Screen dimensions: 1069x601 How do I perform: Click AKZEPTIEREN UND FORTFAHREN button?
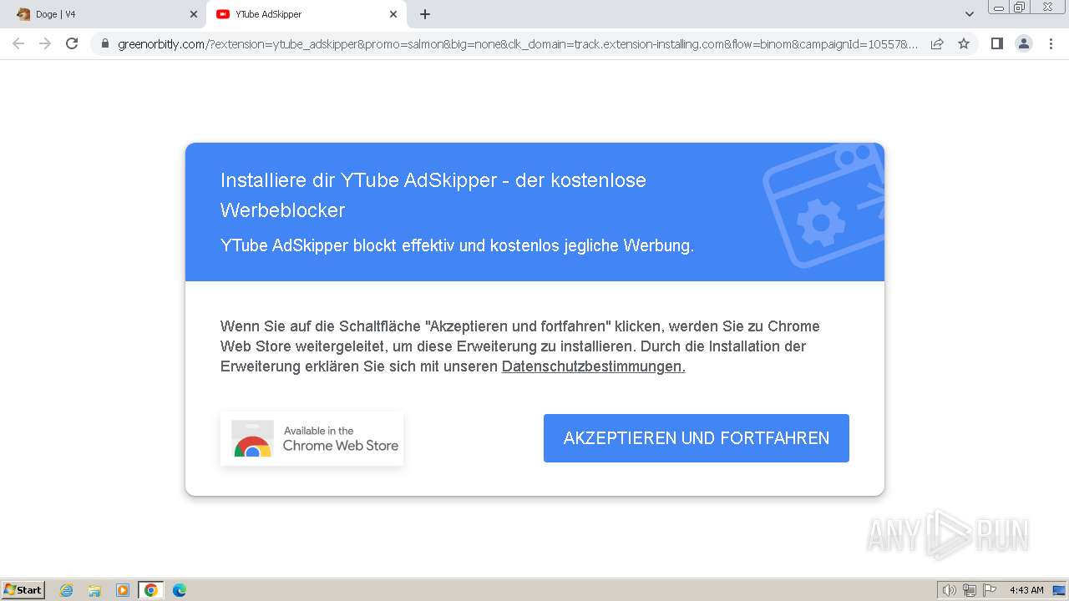coord(696,438)
